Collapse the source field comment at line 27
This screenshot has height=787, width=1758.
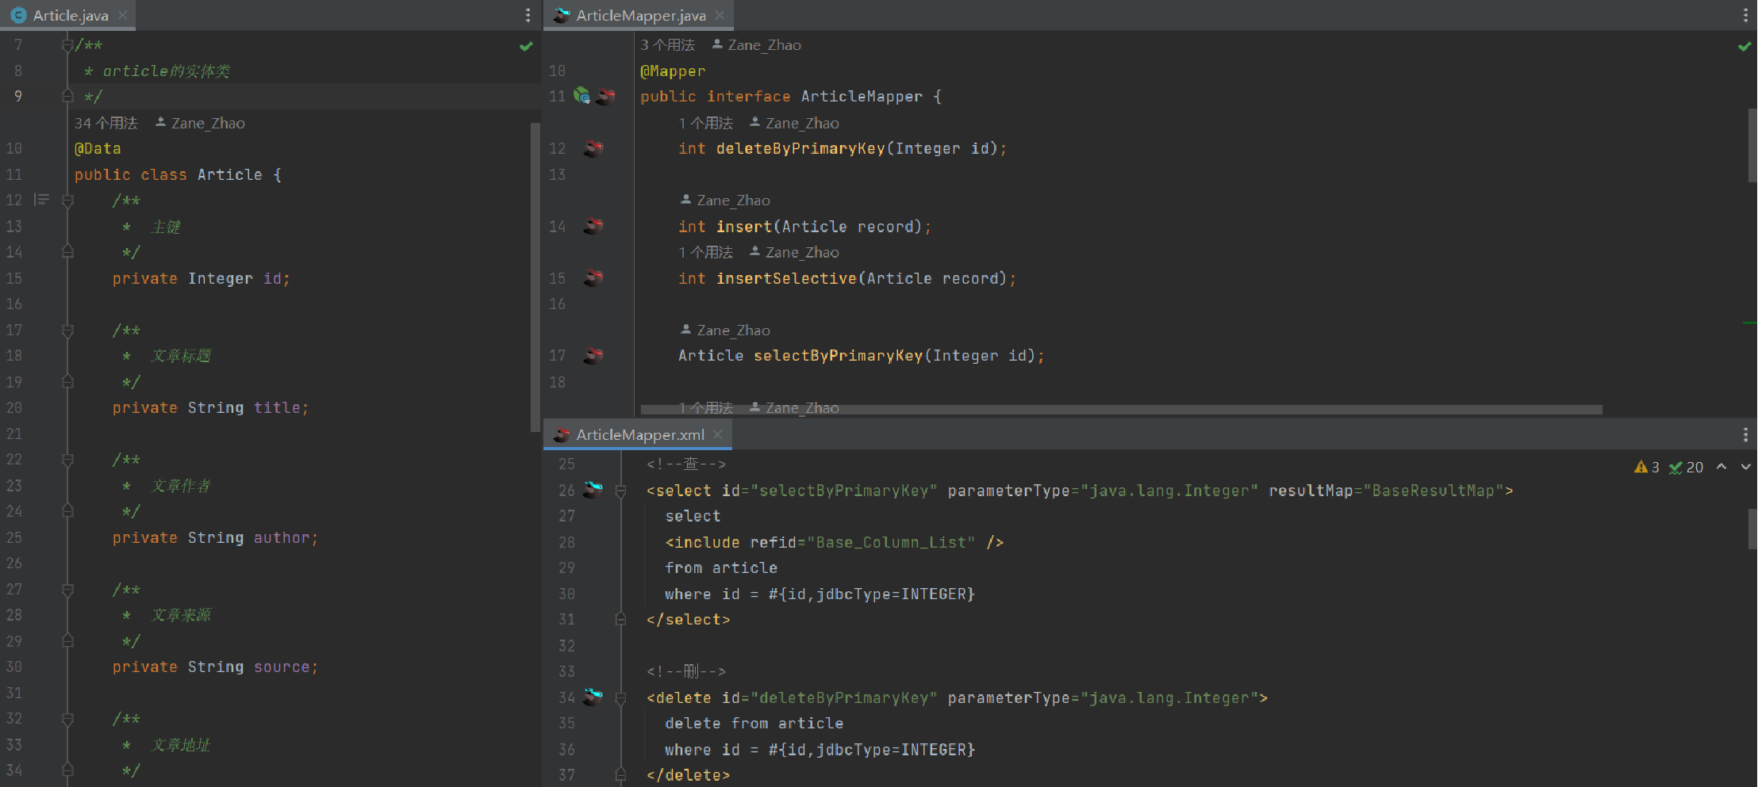coord(67,590)
